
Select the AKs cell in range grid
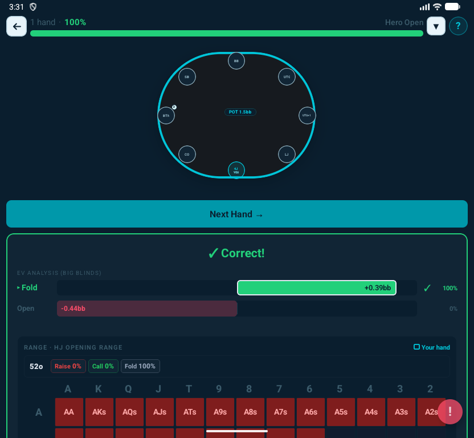(99, 412)
